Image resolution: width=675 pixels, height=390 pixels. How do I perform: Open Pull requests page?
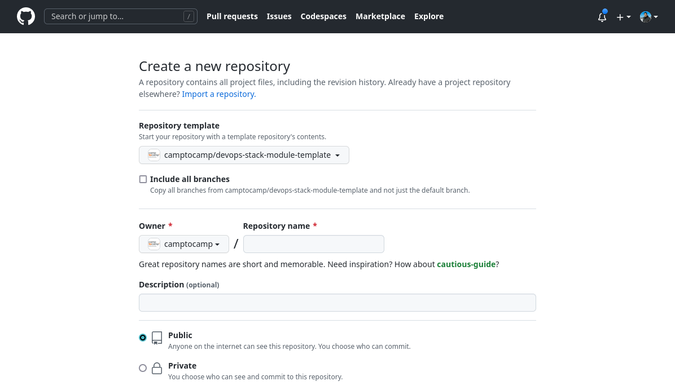[x=232, y=16]
